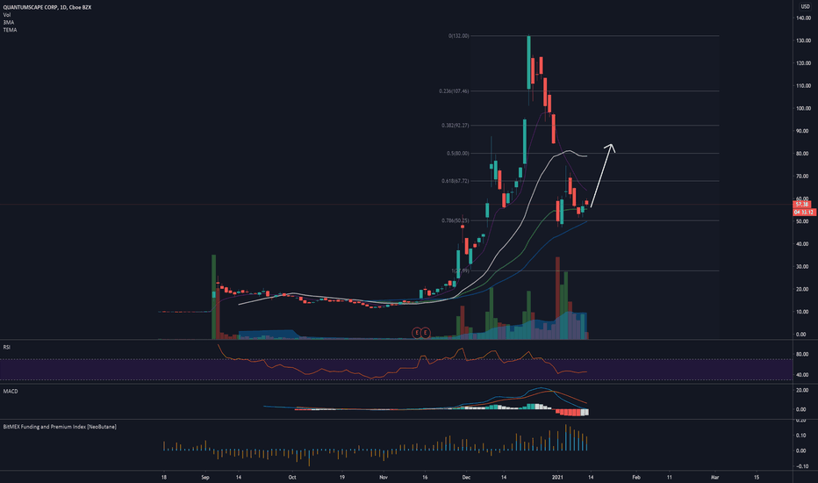This screenshot has height=483, width=818.
Task: Click 90.00 on the price axis
Action: point(803,131)
